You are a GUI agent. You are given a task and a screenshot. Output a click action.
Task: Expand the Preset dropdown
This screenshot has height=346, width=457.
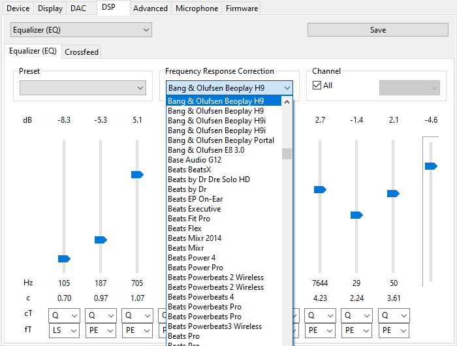coord(82,87)
